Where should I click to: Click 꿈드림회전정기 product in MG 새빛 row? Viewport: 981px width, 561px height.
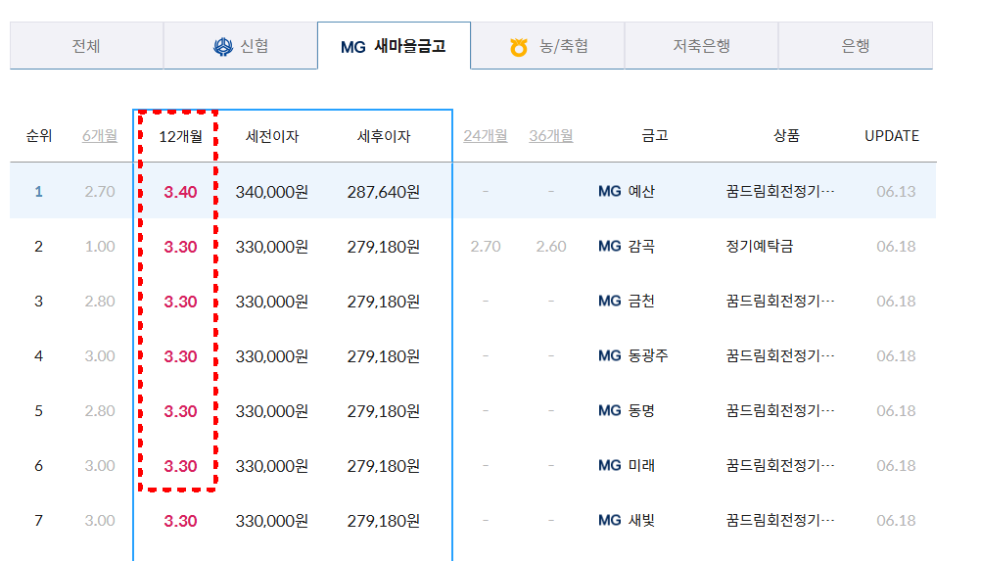(780, 520)
